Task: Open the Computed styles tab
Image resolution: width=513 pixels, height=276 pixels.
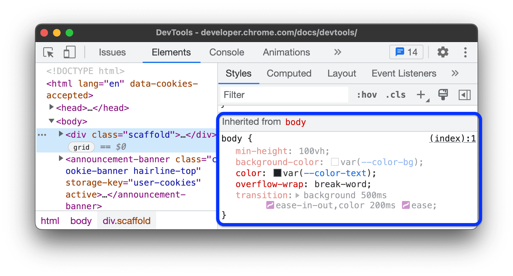Action: click(x=289, y=73)
